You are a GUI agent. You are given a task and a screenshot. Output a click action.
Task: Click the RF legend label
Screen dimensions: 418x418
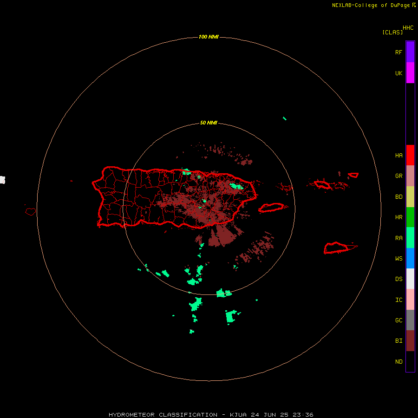pyautogui.click(x=398, y=52)
